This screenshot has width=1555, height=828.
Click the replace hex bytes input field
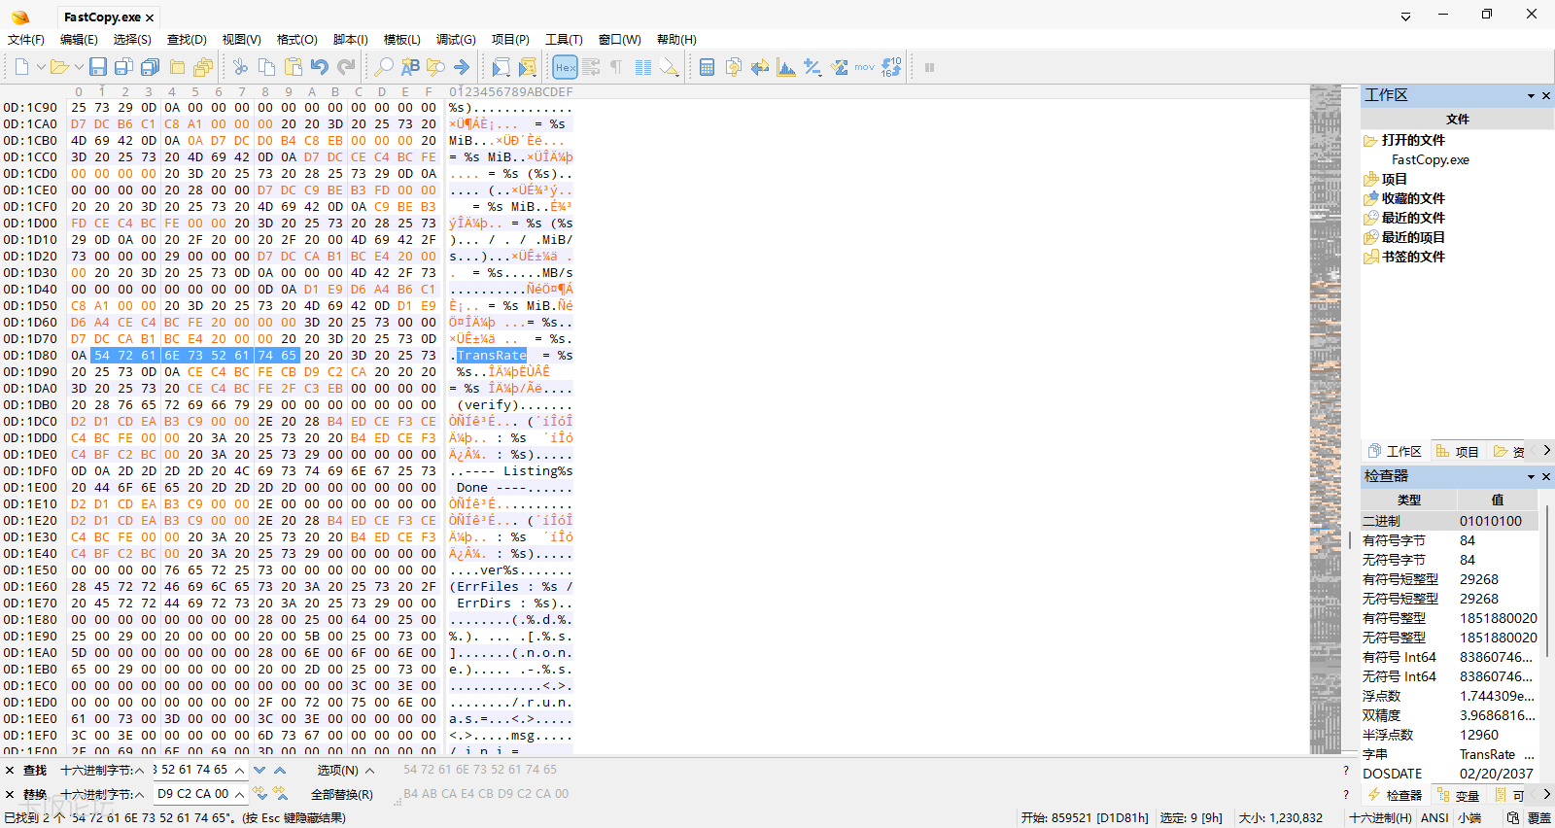click(193, 794)
